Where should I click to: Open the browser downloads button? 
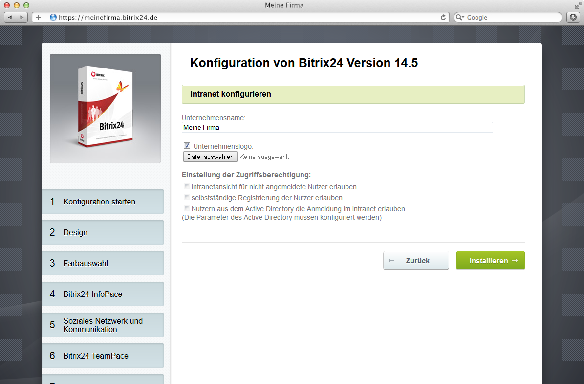coord(573,17)
